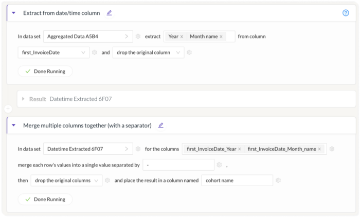The height and width of the screenshot is (217, 360).
Task: Open drop the original columns dropdown
Action: click(x=66, y=180)
